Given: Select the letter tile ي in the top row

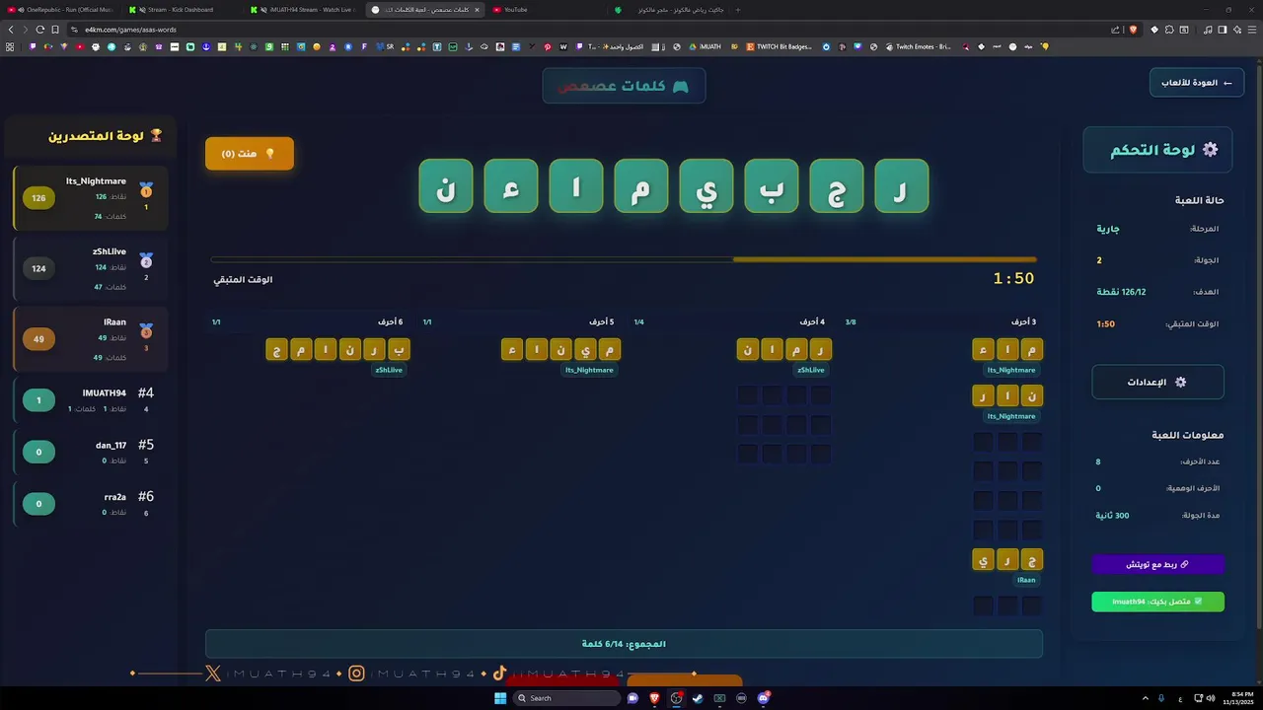Looking at the screenshot, I should [x=706, y=185].
